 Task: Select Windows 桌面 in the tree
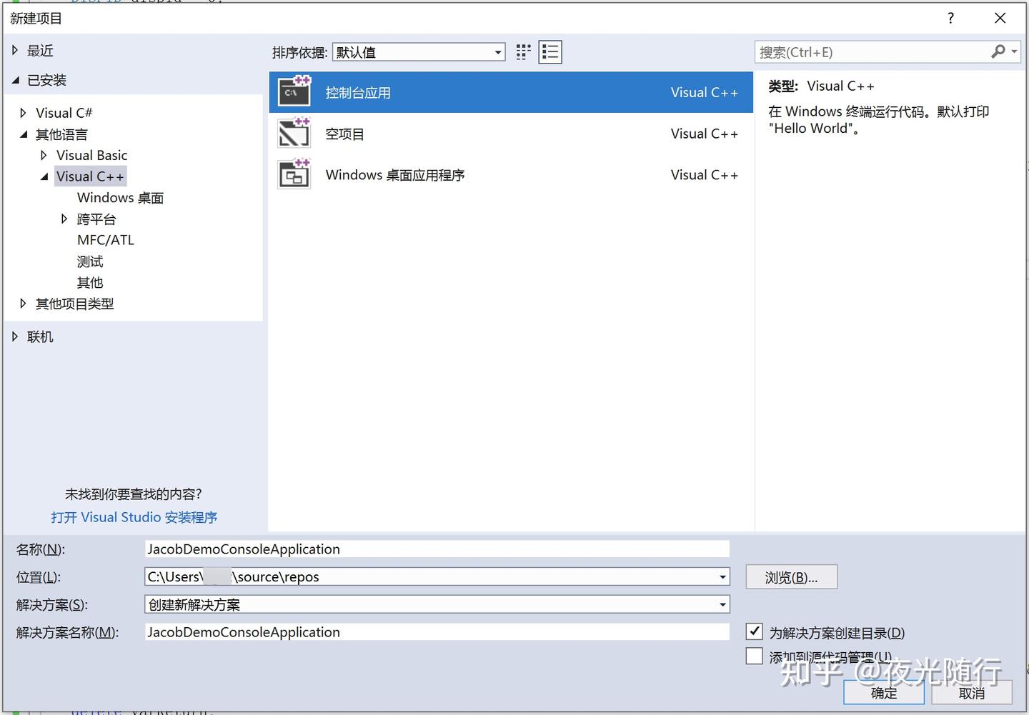point(120,198)
